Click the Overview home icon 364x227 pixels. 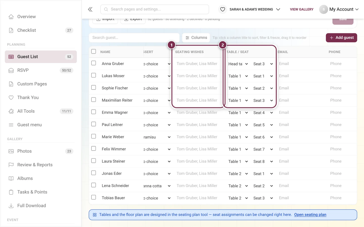click(x=11, y=17)
